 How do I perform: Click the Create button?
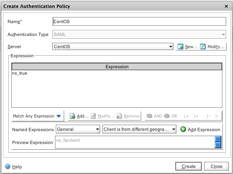click(x=189, y=166)
